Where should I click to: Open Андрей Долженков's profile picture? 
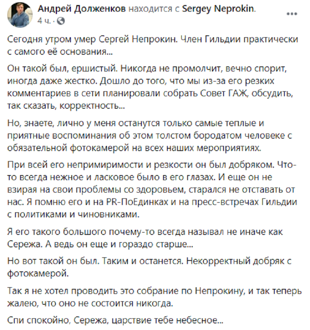coord(20,15)
